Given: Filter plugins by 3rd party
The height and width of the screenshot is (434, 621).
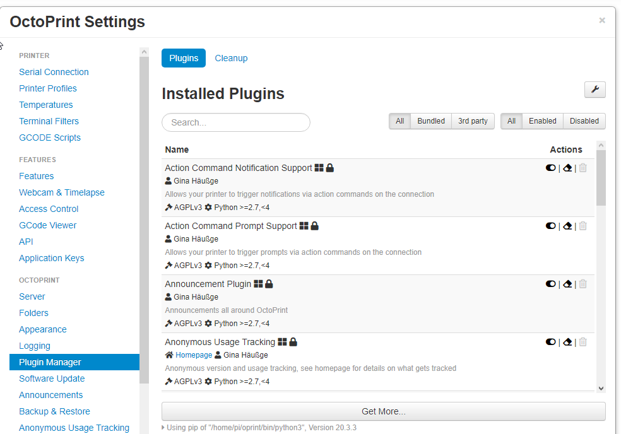Looking at the screenshot, I should tap(473, 121).
